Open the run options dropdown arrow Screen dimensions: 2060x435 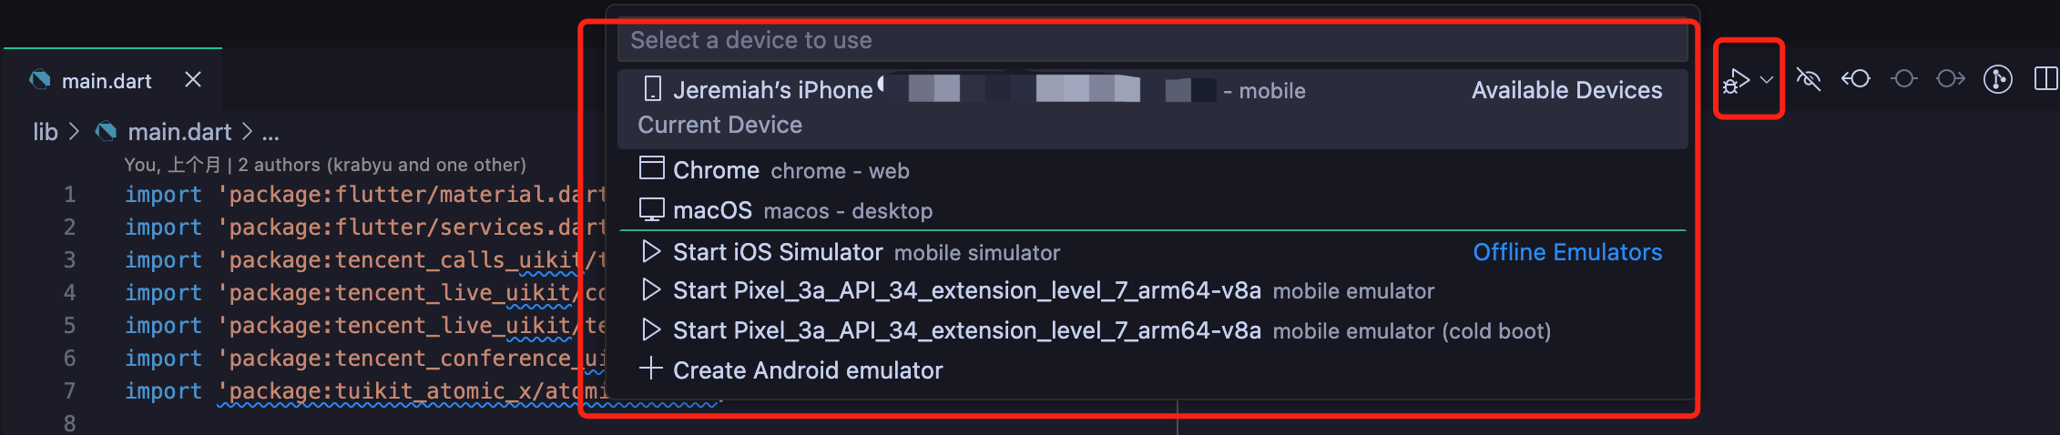(x=1767, y=80)
